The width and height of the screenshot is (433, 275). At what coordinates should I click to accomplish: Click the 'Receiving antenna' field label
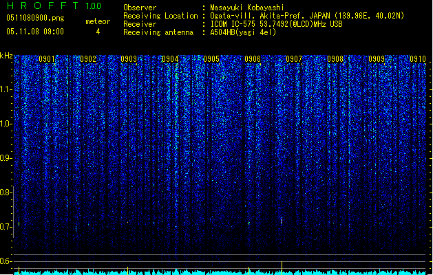158,32
